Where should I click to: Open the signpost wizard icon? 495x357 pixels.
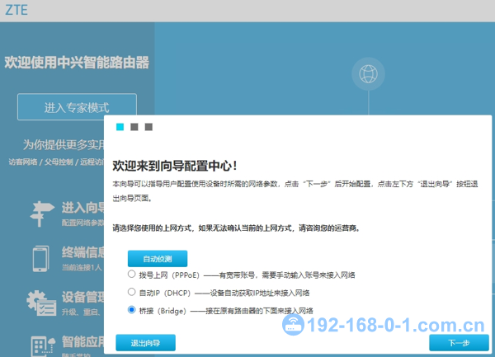[42, 214]
